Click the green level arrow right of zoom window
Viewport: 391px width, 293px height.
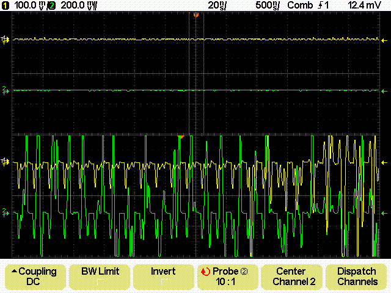pyautogui.click(x=384, y=213)
